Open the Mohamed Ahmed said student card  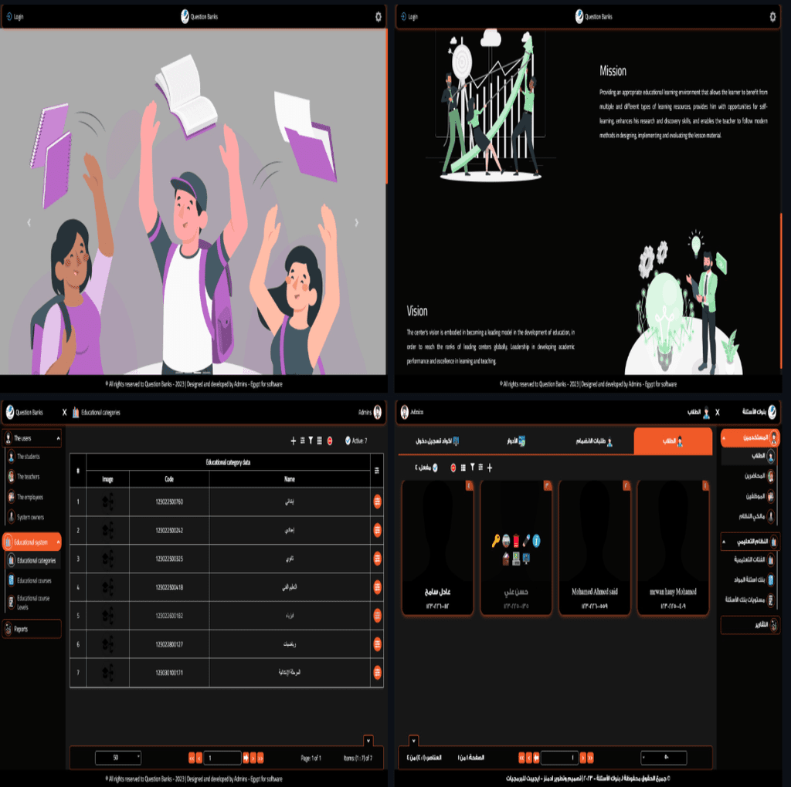pos(594,548)
